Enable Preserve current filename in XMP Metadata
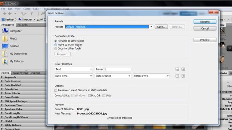The image size is (232, 130). pos(56,90)
